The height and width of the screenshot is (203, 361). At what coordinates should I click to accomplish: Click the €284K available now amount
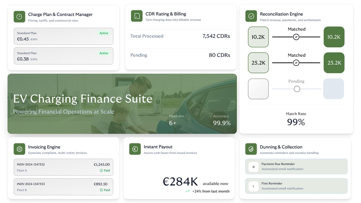pyautogui.click(x=180, y=182)
